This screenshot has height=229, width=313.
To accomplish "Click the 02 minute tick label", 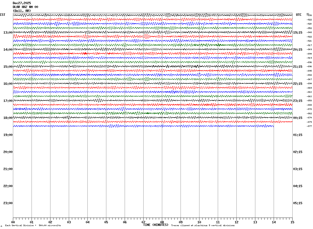I will tap(50, 222).
